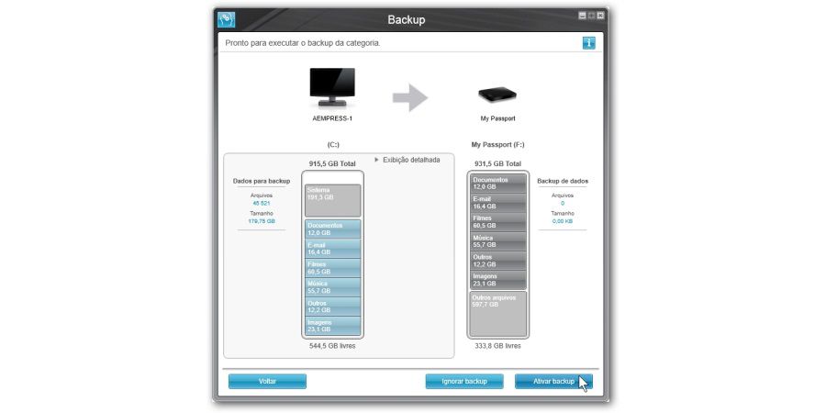The image size is (826, 413).
Task: Click the Pronto para executar status message
Action: point(302,43)
